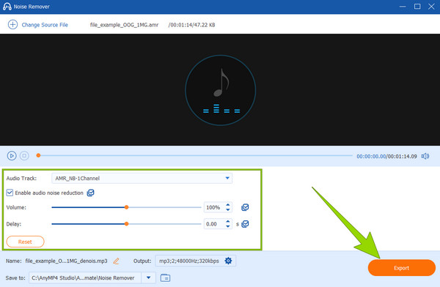The width and height of the screenshot is (440, 287).
Task: Increase volume with the up stepper
Action: 228,205
